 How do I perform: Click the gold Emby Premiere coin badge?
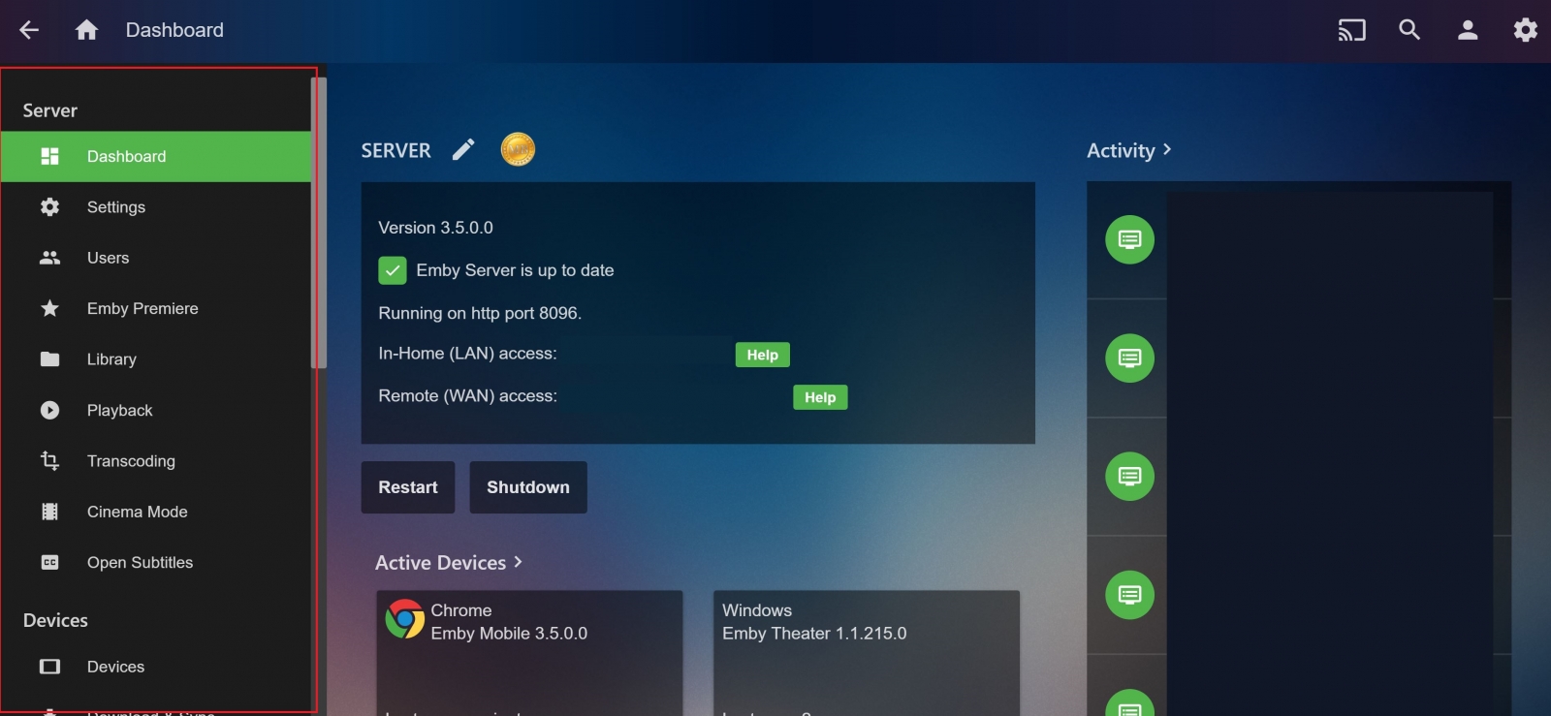(x=518, y=149)
